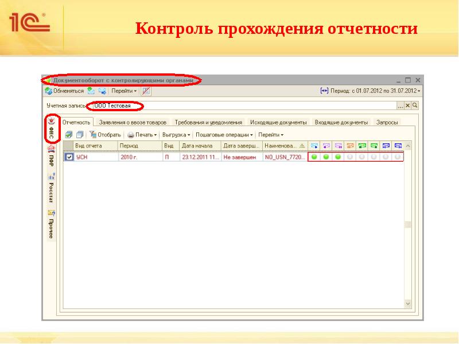Image resolution: width=459 pixels, height=344 pixels.
Task: Open the Требования и уведомления tab
Action: click(x=209, y=122)
